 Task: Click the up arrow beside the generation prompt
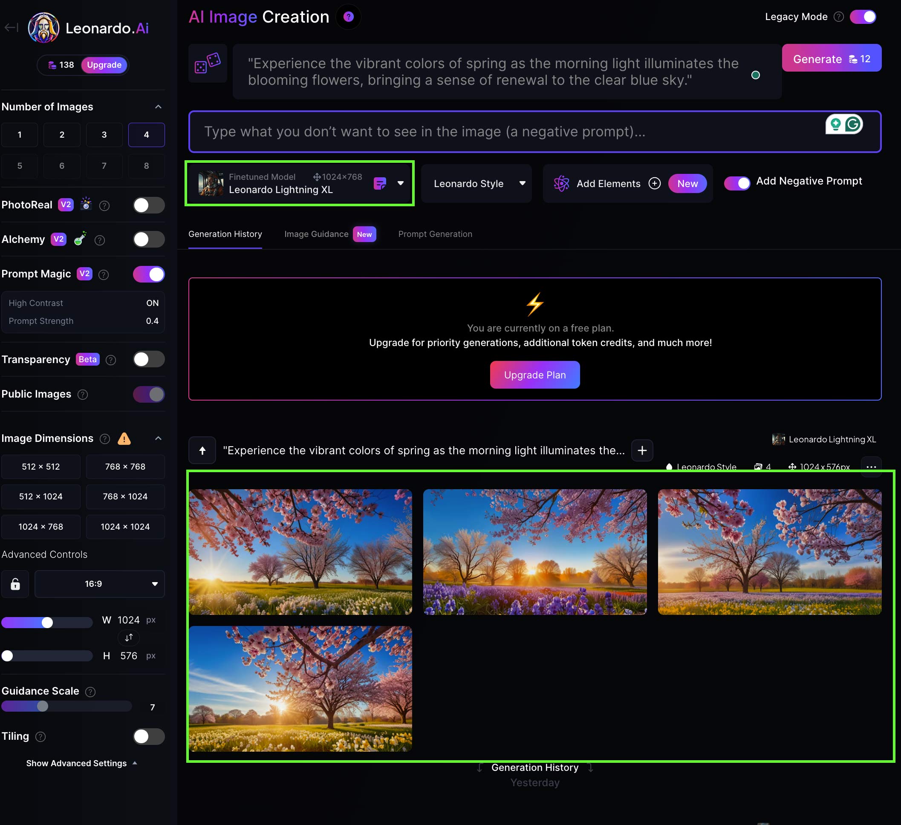[202, 450]
